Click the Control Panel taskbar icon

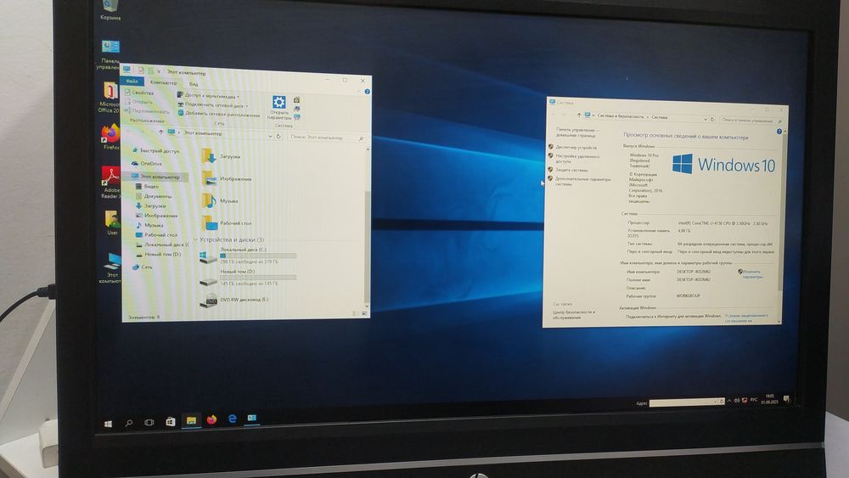[x=252, y=418]
